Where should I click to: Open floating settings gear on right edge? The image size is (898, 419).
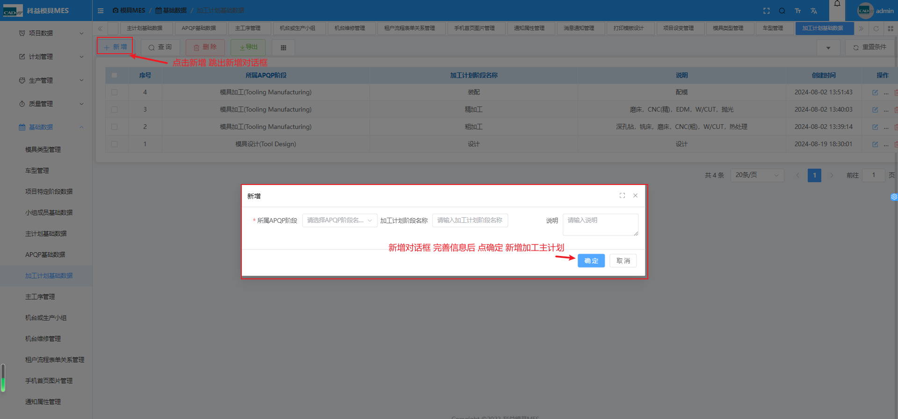click(894, 197)
